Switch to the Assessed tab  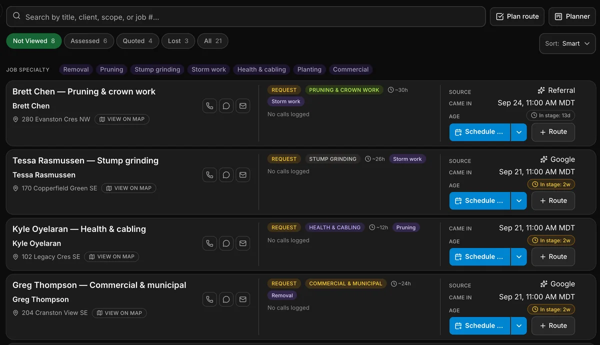tap(89, 41)
